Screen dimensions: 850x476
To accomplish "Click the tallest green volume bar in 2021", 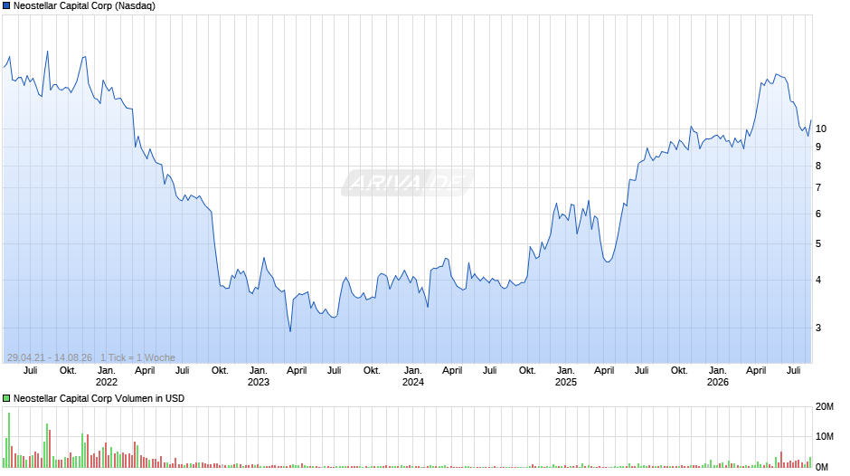I will pos(9,440).
